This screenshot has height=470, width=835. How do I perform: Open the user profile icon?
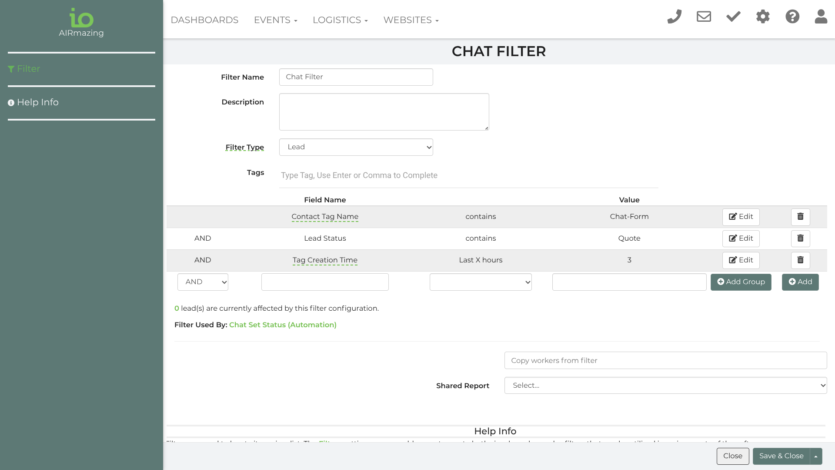click(x=821, y=17)
